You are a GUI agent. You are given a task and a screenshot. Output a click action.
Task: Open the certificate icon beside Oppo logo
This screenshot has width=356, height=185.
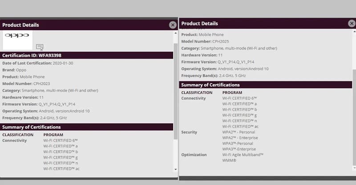40,47
